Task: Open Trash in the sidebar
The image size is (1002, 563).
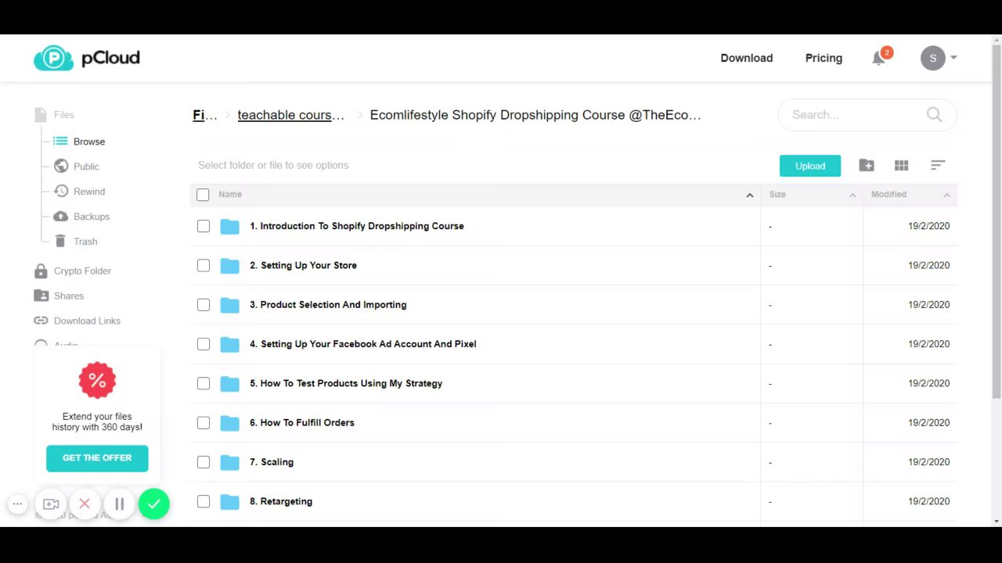Action: click(85, 242)
